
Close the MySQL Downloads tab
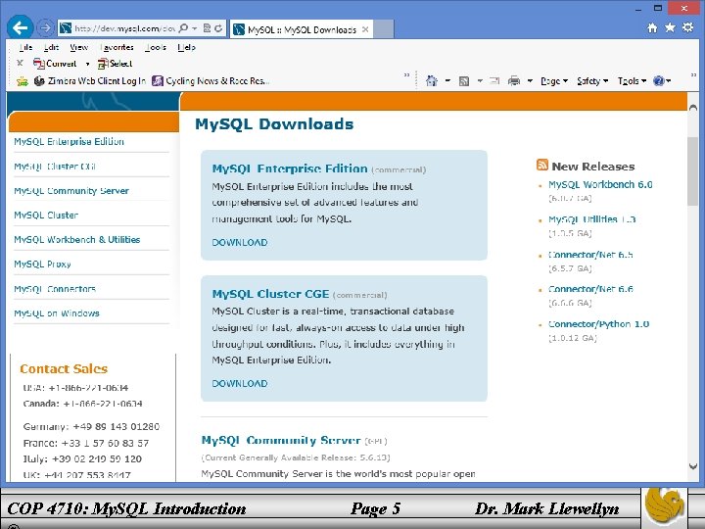click(x=365, y=29)
